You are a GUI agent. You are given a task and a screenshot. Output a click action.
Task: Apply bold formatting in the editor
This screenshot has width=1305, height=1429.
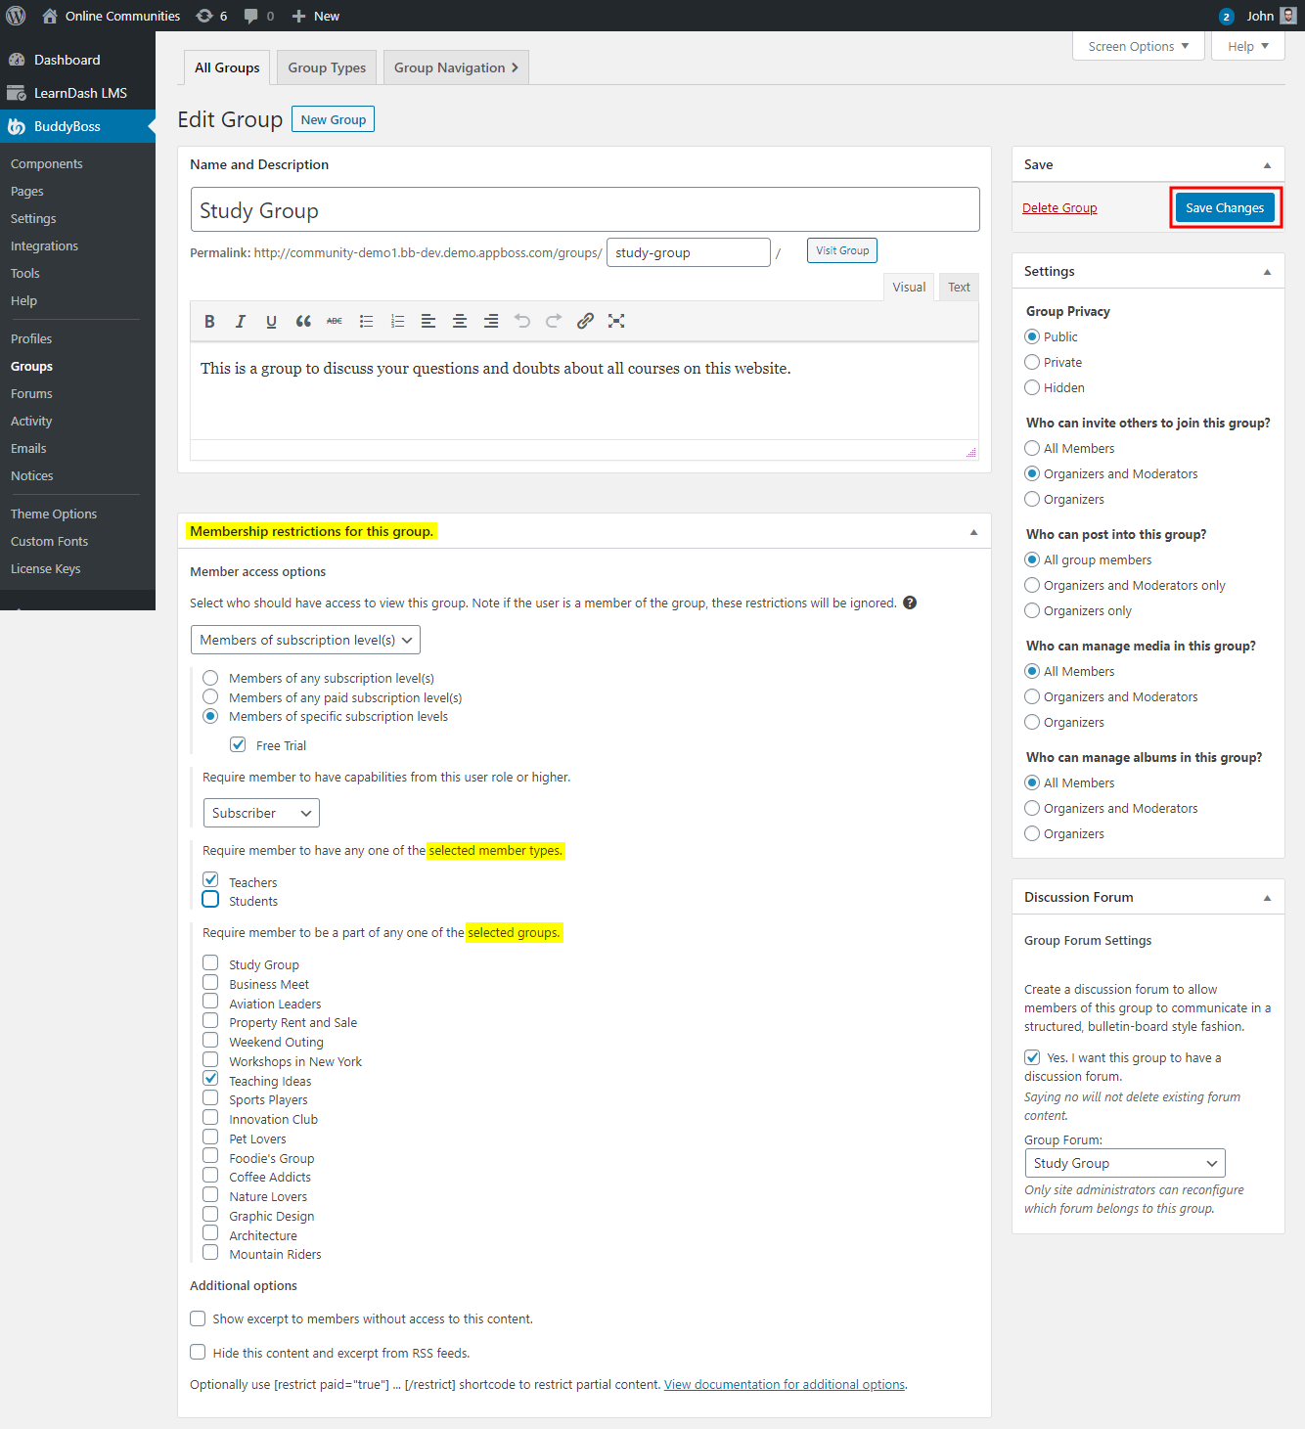pyautogui.click(x=209, y=321)
